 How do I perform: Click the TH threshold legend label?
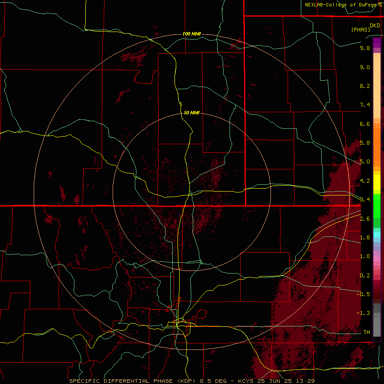[x=367, y=332]
